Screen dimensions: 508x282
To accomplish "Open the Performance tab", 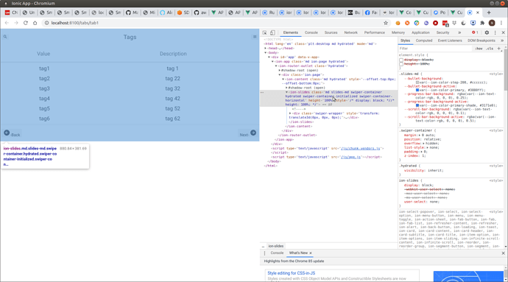I will [x=375, y=32].
